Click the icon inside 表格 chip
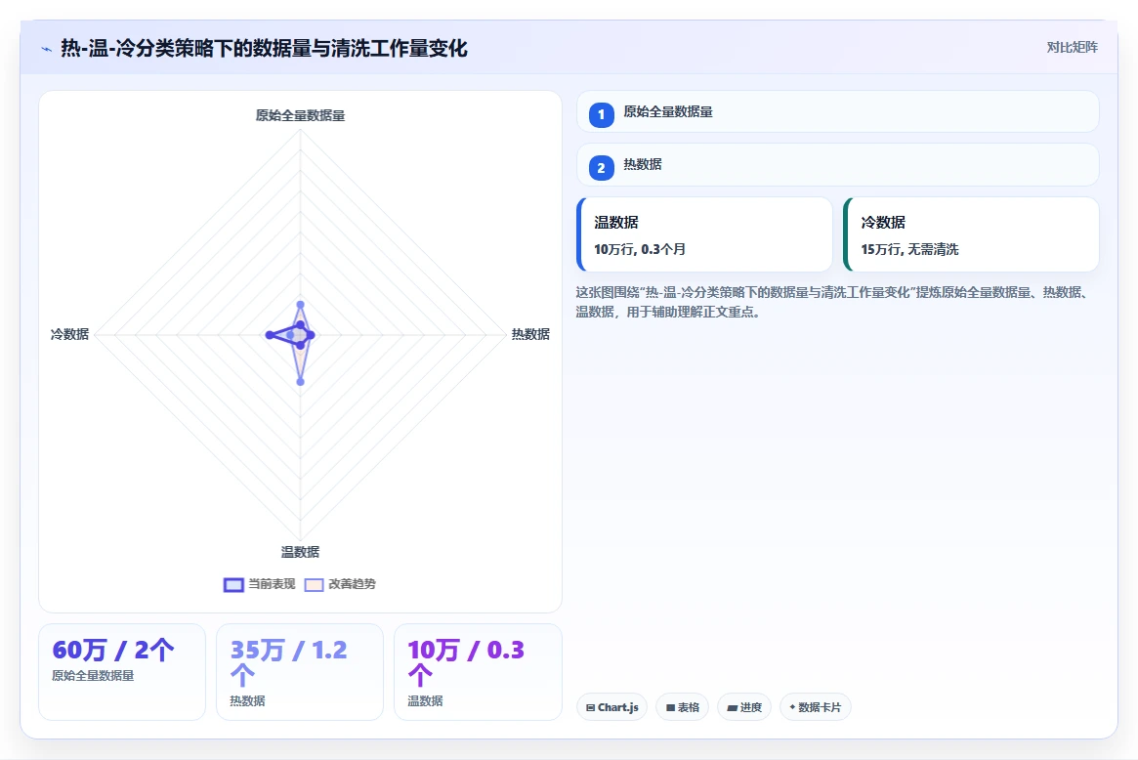 671,707
